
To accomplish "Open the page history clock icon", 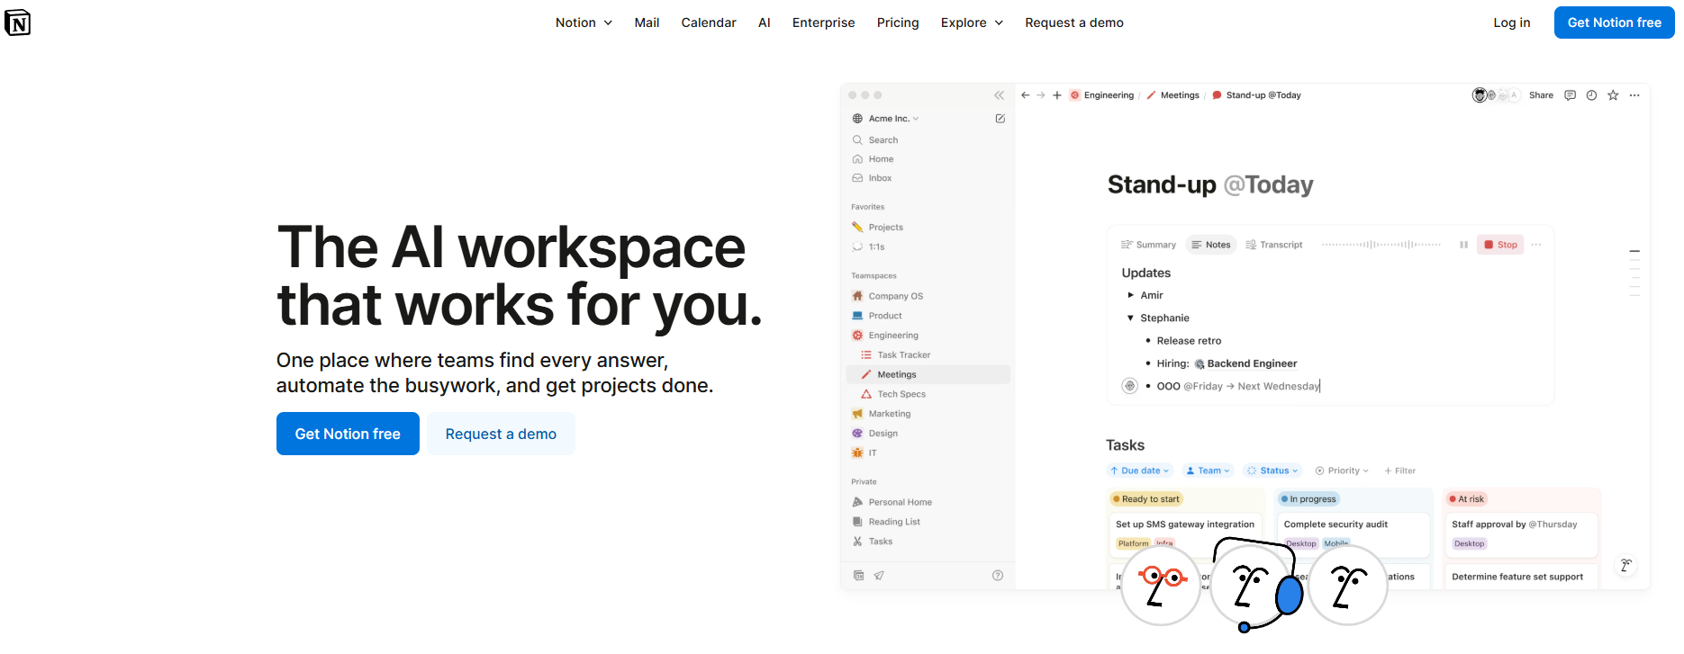I will [x=1591, y=95].
